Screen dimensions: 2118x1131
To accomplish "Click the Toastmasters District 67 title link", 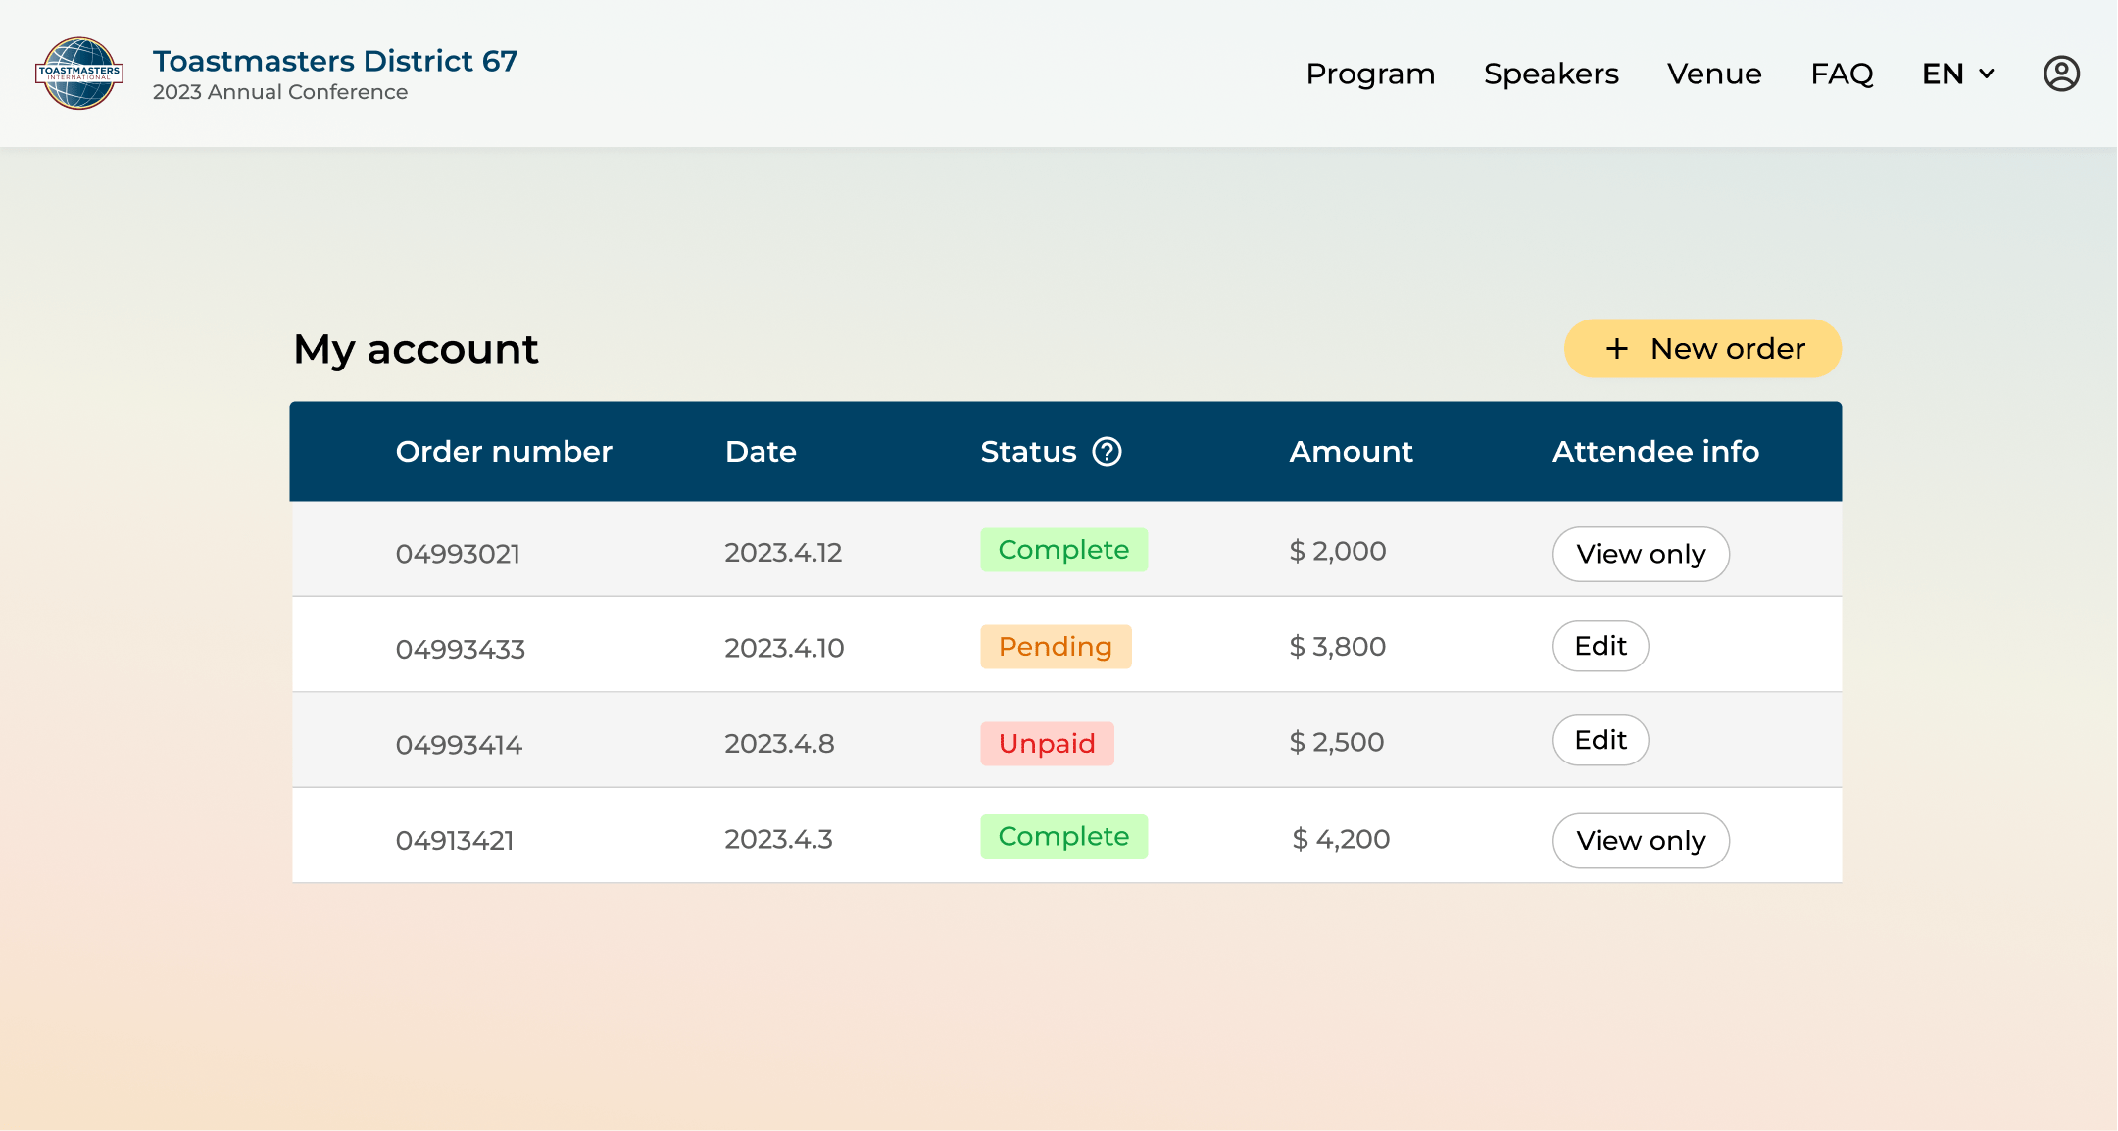I will click(x=335, y=61).
